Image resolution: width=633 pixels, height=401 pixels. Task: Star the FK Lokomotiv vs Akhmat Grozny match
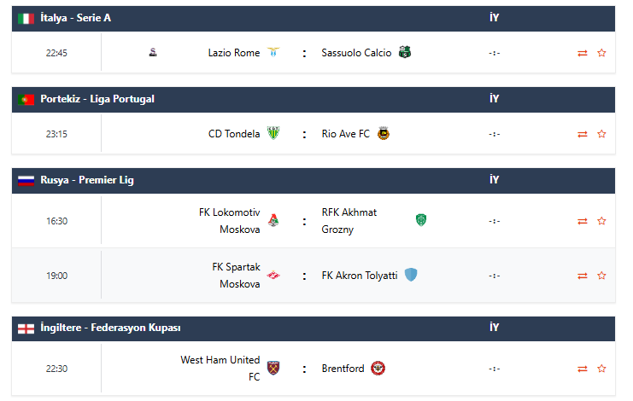coord(601,221)
